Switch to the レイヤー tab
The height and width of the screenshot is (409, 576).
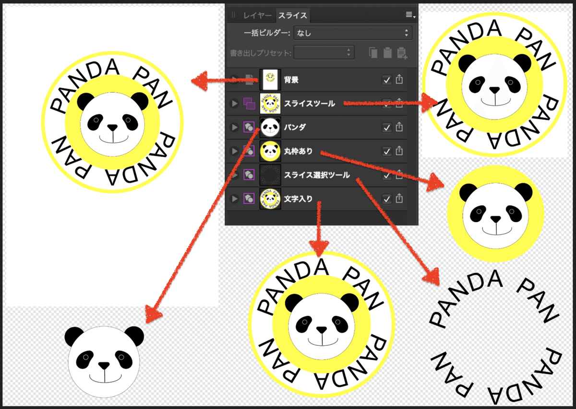[x=257, y=15]
